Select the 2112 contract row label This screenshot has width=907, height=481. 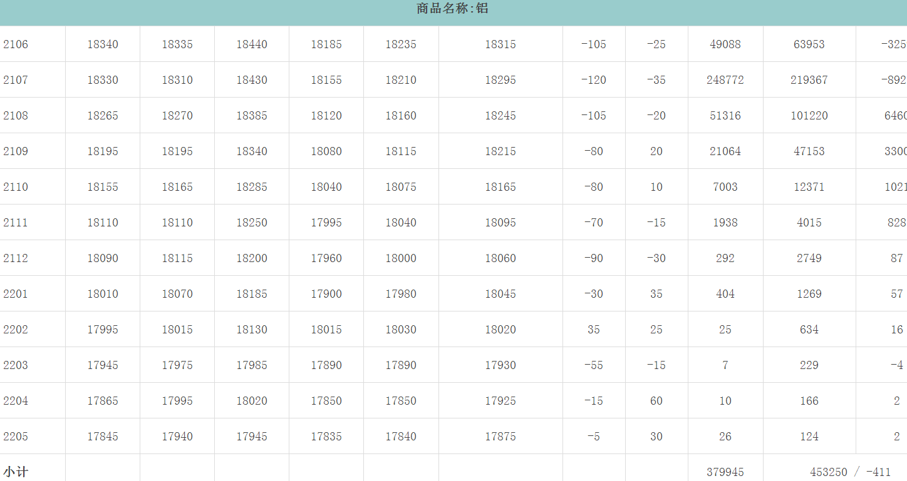(16, 258)
